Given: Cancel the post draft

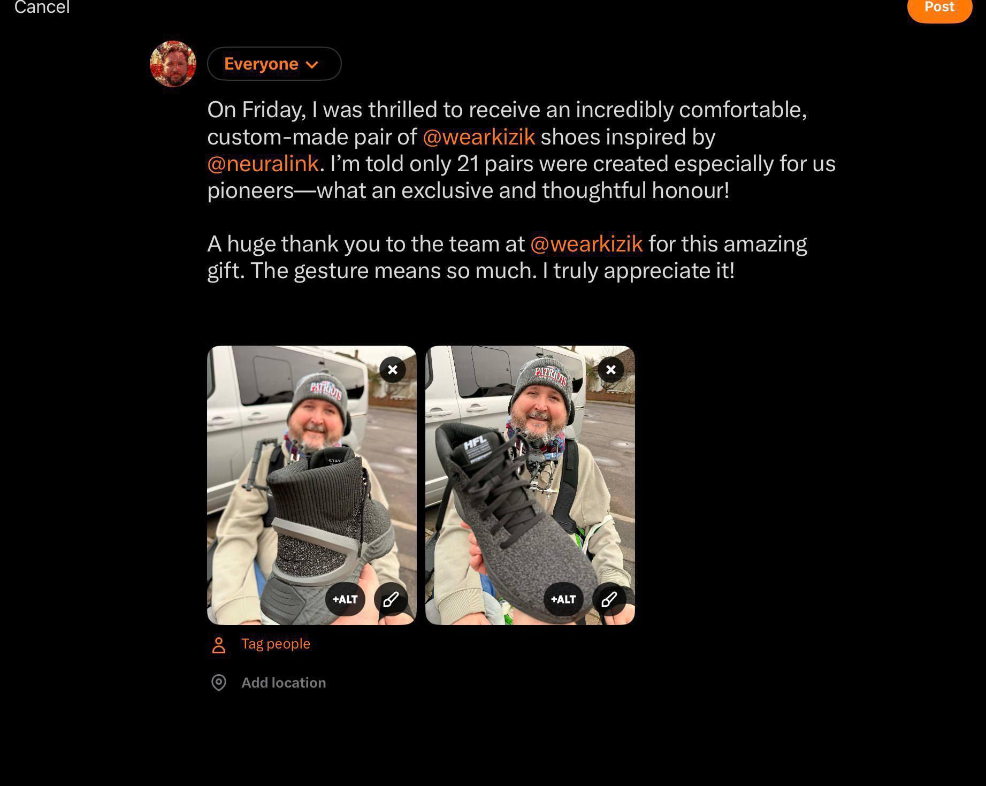Looking at the screenshot, I should pos(42,7).
